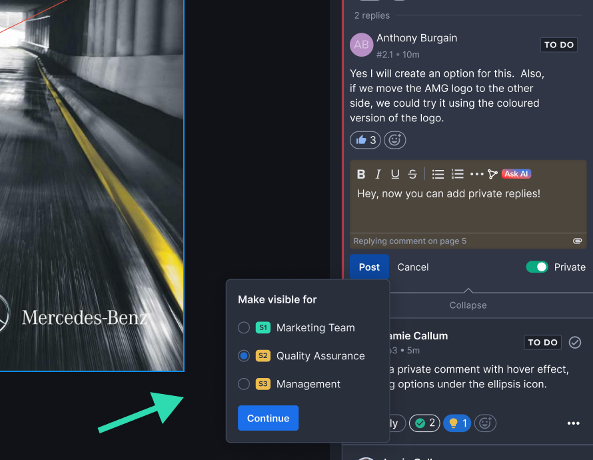Add emoji reaction to Anthony's comment
This screenshot has width=593, height=460.
tap(394, 140)
